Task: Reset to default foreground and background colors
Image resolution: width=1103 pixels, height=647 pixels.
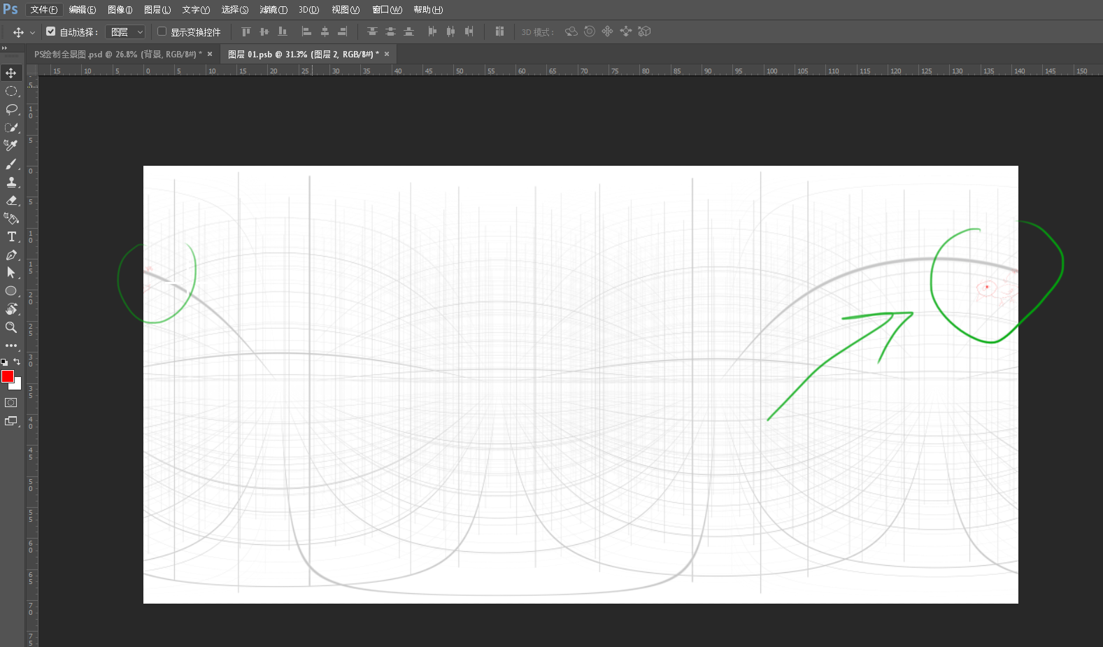Action: pos(4,362)
